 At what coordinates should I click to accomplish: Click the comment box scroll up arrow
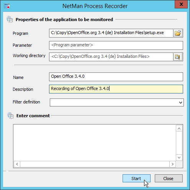(179, 129)
